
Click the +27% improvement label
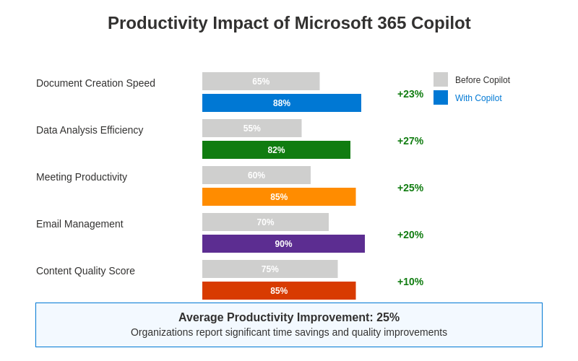click(x=410, y=141)
